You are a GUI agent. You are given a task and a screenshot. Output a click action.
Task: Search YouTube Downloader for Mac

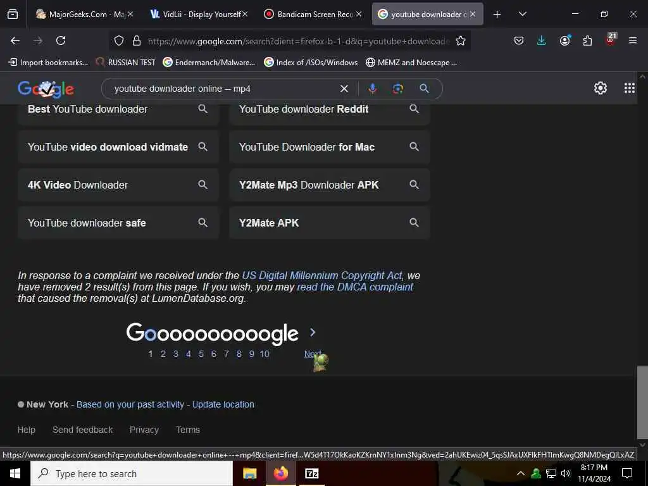click(329, 147)
